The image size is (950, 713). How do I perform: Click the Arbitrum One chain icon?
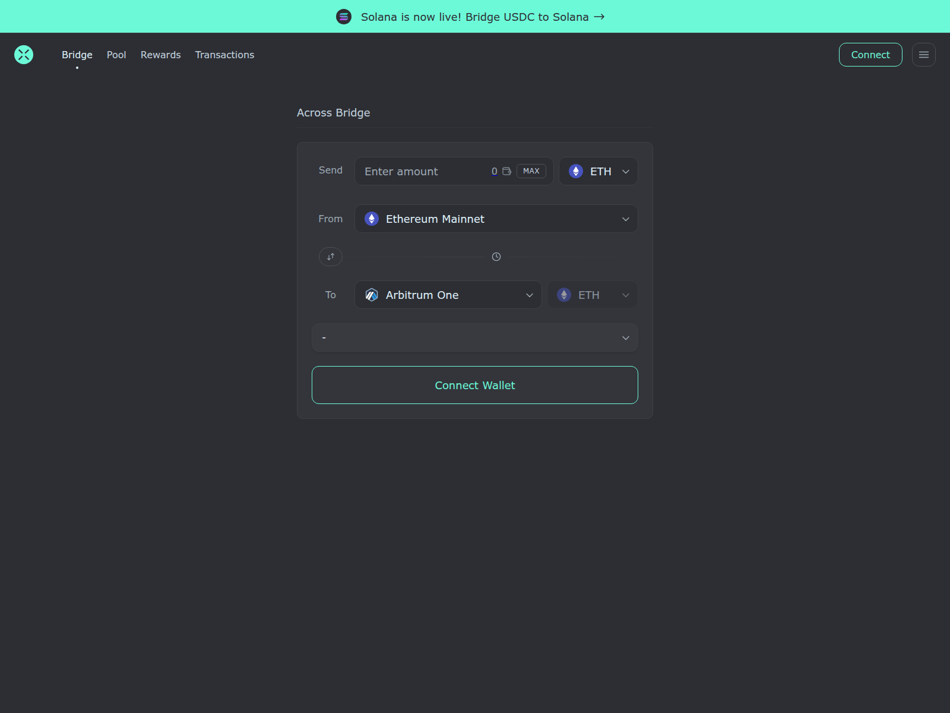click(372, 295)
